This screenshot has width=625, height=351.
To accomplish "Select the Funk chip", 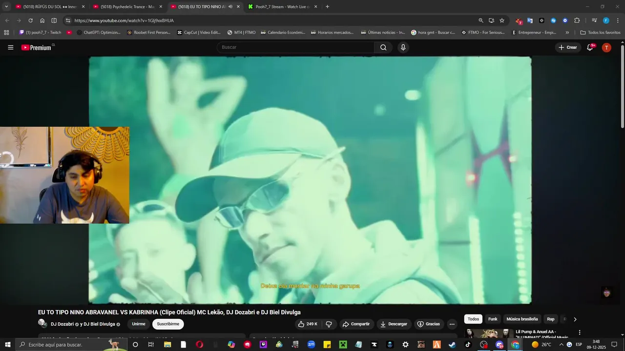I will tap(493, 319).
